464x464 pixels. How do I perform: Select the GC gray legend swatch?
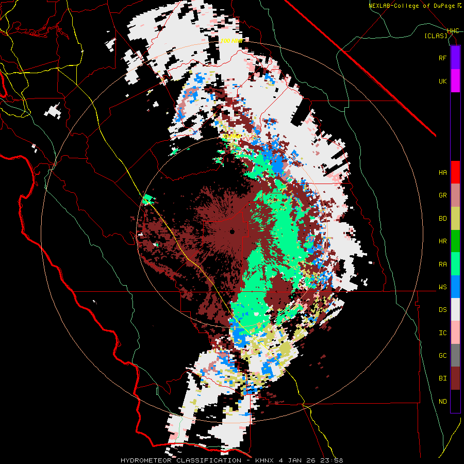pos(455,355)
